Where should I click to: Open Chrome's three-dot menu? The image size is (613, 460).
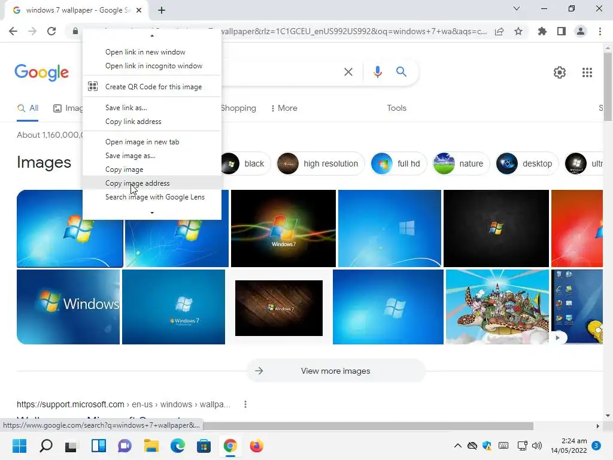pos(600,31)
